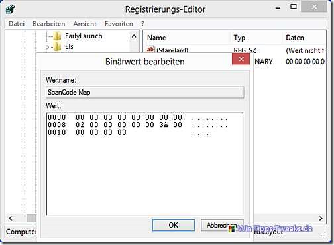Image resolution: width=334 pixels, height=245 pixels.
Task: Click the Registry Editor app icon in title bar
Action: pyautogui.click(x=11, y=9)
